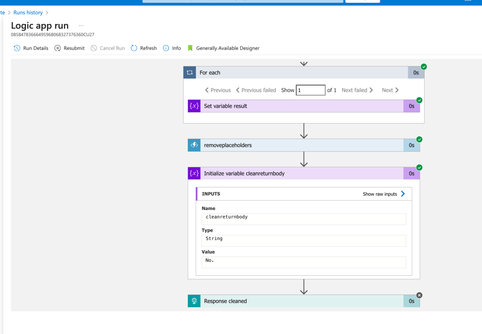The width and height of the screenshot is (482, 334).
Task: Click the Set variable result curly-brace icon
Action: (194, 106)
